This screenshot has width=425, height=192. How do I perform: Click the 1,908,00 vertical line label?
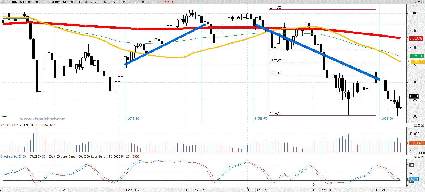386,119
